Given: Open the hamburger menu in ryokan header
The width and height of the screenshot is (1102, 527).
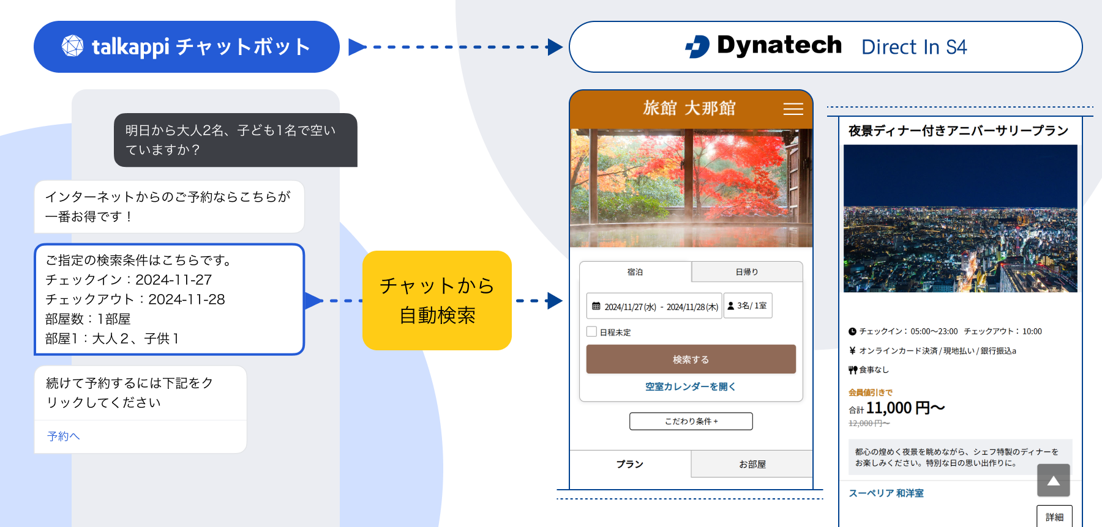Looking at the screenshot, I should [793, 109].
